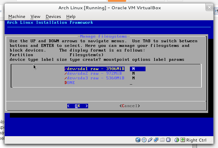This screenshot has width=218, height=148.
Task: Open the Devices menu
Action: [53, 17]
